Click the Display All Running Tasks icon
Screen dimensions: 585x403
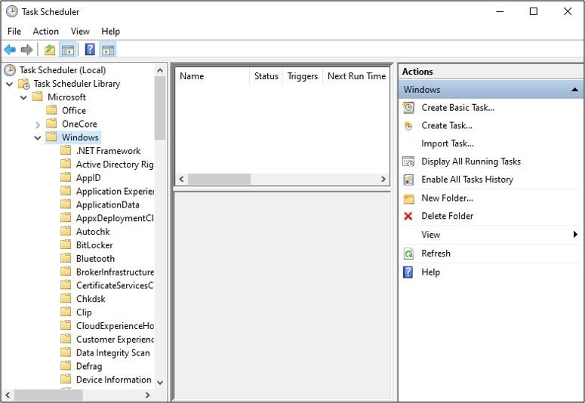click(408, 162)
